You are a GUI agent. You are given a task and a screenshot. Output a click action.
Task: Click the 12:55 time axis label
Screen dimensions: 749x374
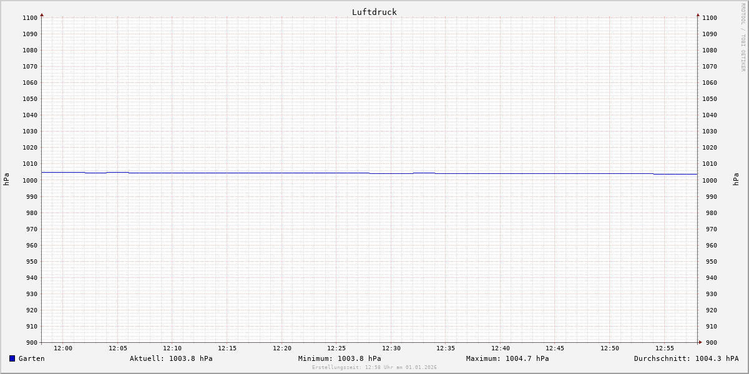tap(665, 348)
